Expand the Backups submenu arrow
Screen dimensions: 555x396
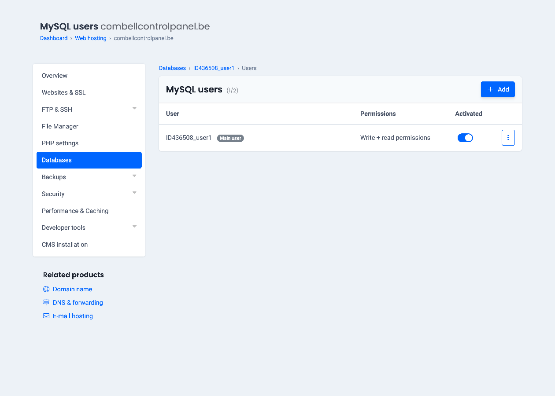(x=134, y=176)
